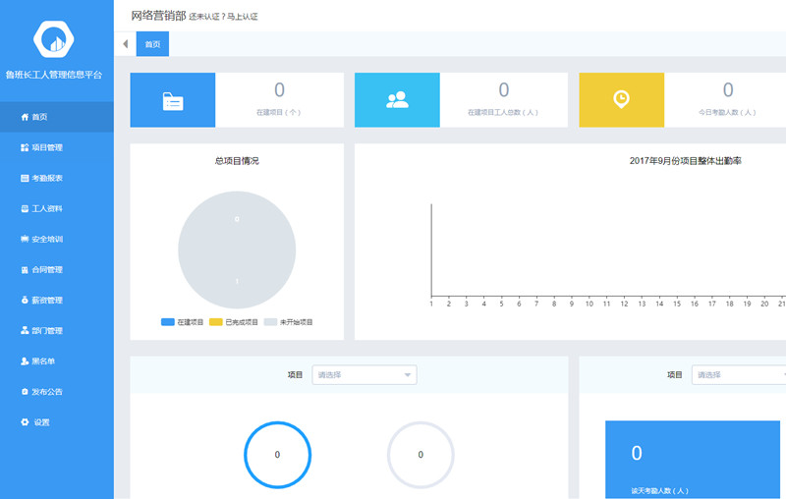Expand the left 项目 请选择 dropdown

(x=365, y=374)
